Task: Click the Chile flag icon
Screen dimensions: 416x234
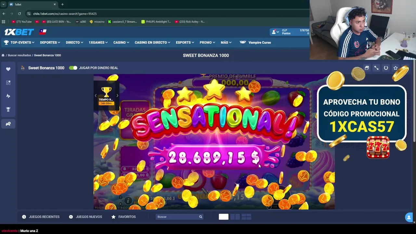Action: click(x=43, y=32)
